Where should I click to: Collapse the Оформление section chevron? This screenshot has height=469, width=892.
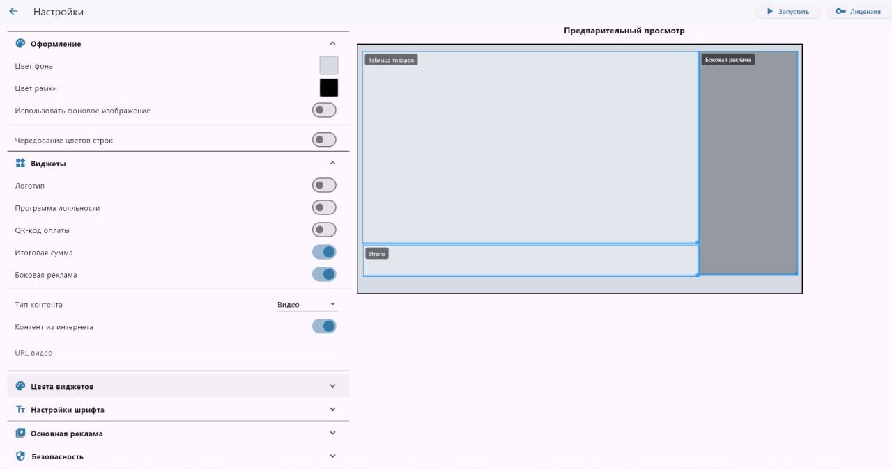click(332, 44)
